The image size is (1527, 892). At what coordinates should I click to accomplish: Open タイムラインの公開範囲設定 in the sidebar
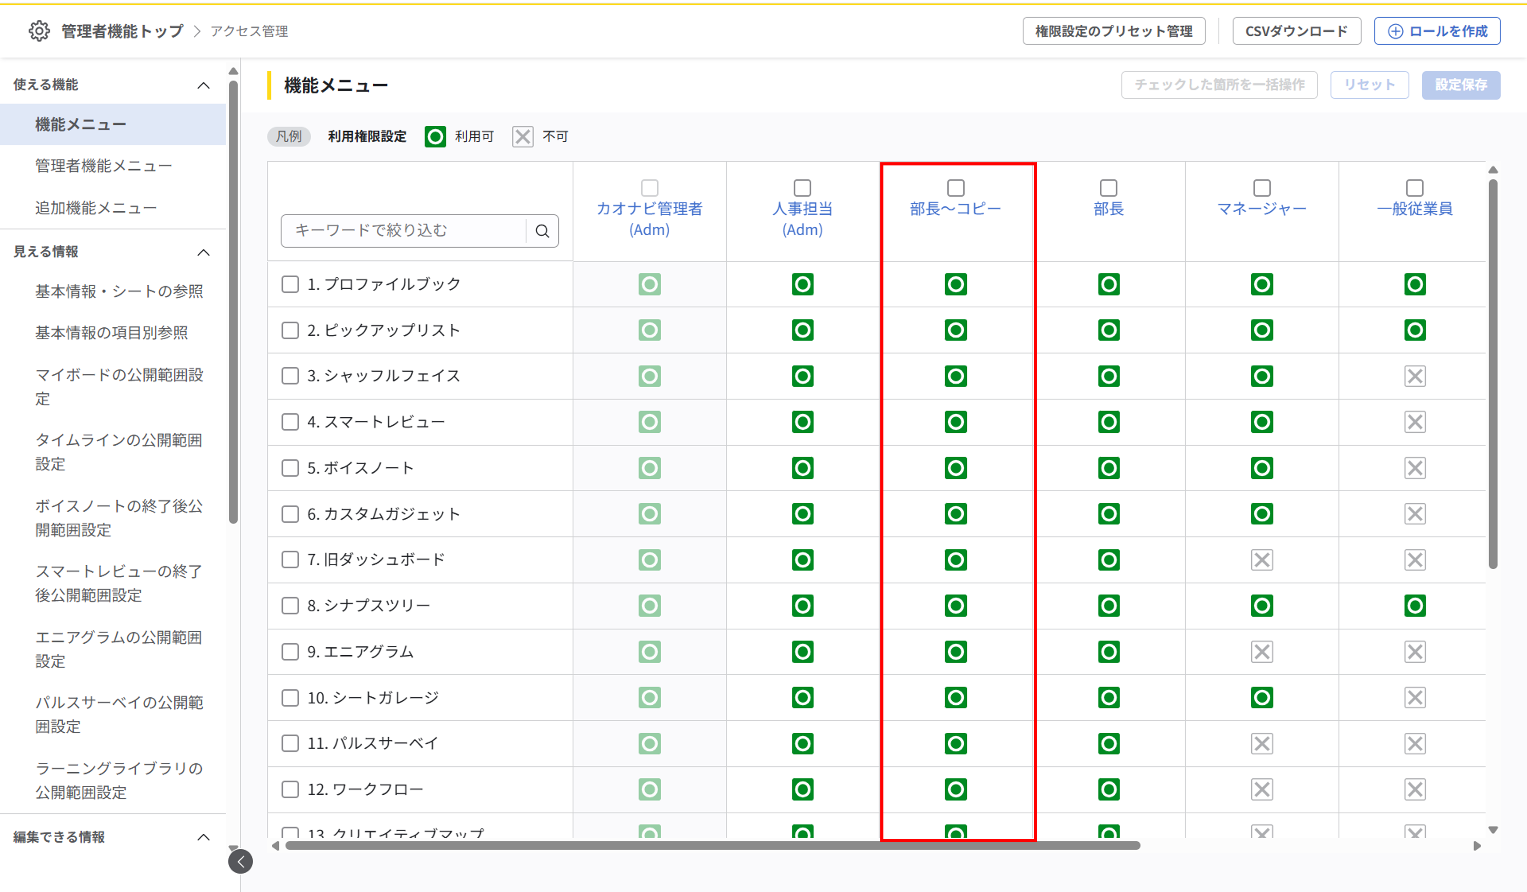pyautogui.click(x=119, y=452)
